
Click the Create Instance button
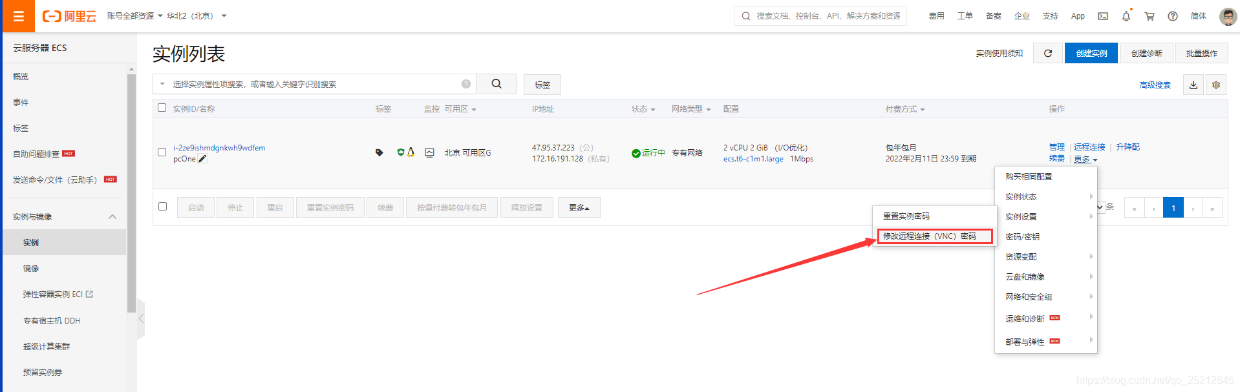pyautogui.click(x=1091, y=53)
